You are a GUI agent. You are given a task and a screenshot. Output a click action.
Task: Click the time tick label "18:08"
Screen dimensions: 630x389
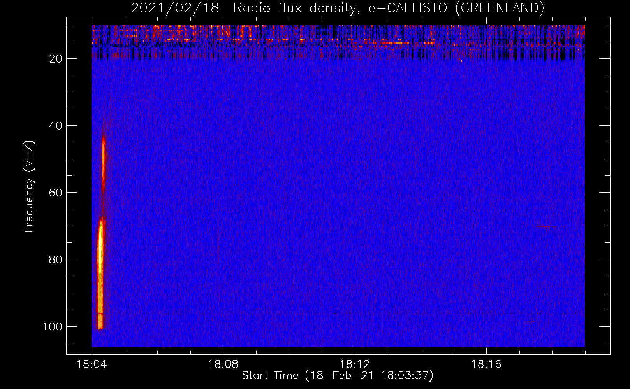223,364
